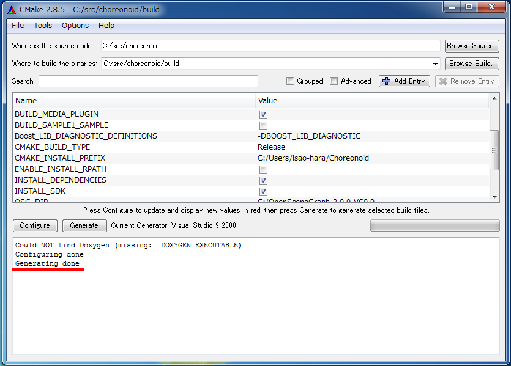Screen dimensions: 511x366
Task: Open the File menu
Action: pyautogui.click(x=17, y=26)
